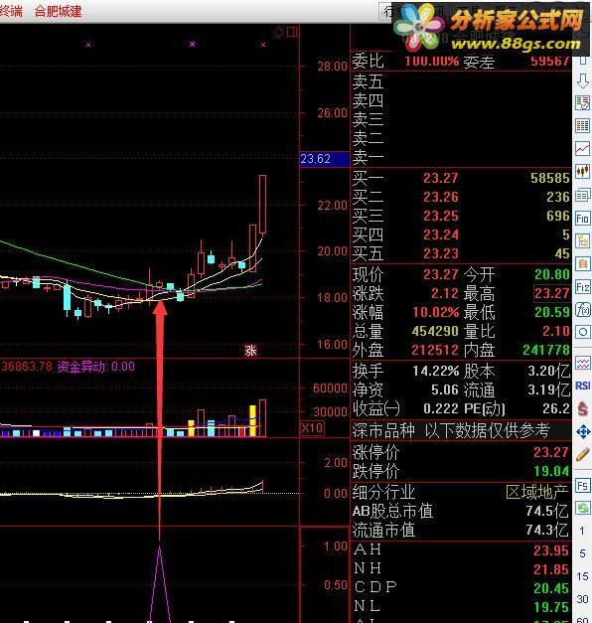Click the 合肥城建 stock title tab
This screenshot has width=592, height=623.
(x=58, y=11)
